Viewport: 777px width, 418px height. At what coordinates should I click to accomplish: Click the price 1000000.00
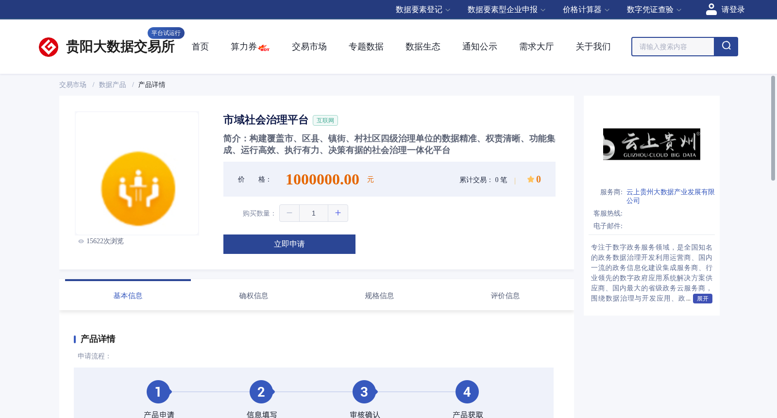(x=322, y=180)
